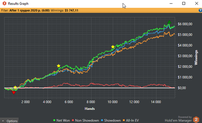Click the 2 000 hands axis label
The height and width of the screenshot is (123, 202).
[x=25, y=102]
